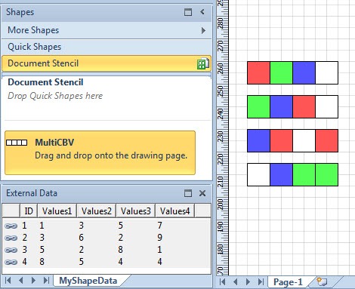Viewport: 355px width, 289px height.
Task: Click the Values4 column header
Action: 174,211
